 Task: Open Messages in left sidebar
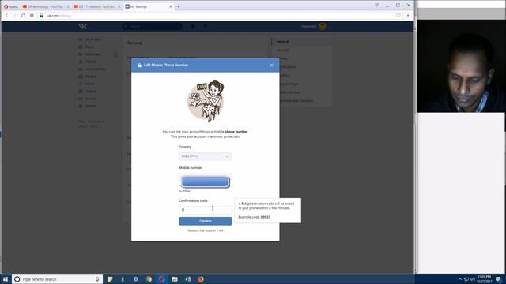[x=89, y=54]
